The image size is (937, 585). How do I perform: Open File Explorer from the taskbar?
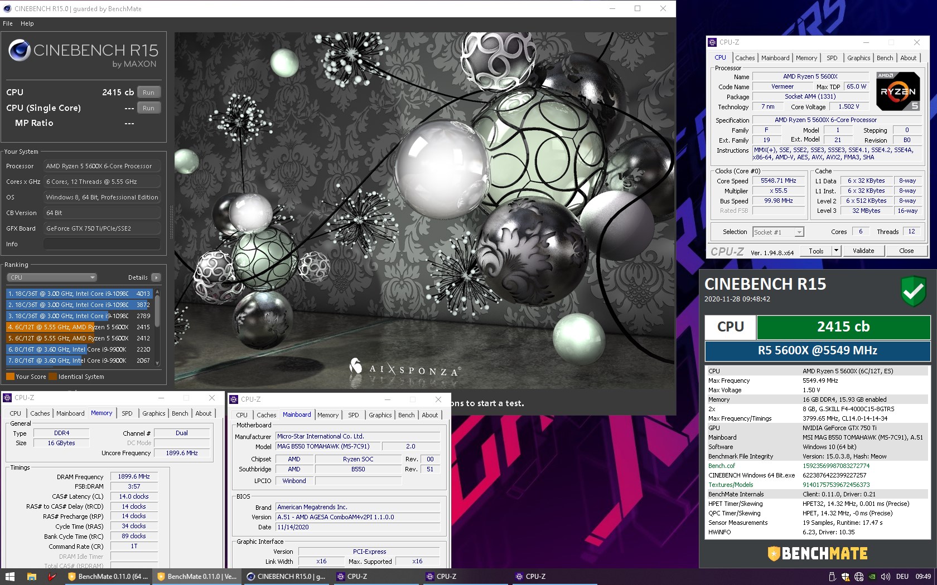click(32, 577)
